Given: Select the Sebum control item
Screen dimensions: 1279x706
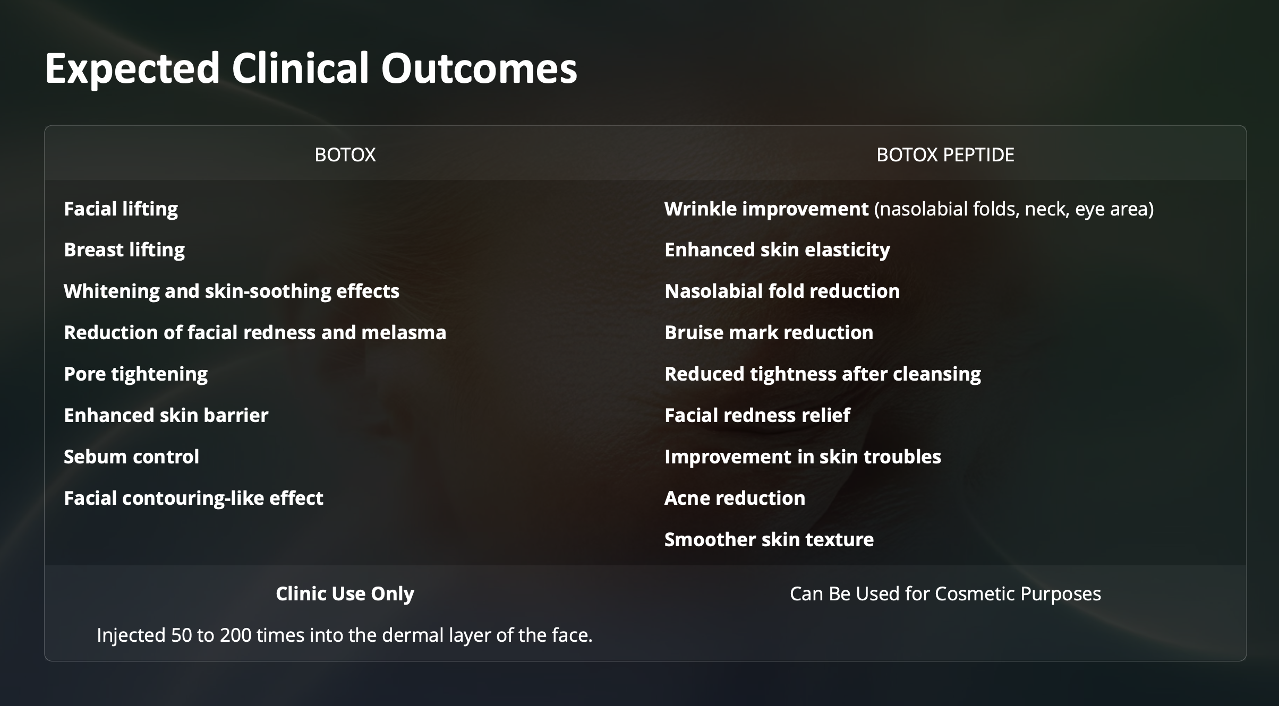Looking at the screenshot, I should pyautogui.click(x=132, y=457).
